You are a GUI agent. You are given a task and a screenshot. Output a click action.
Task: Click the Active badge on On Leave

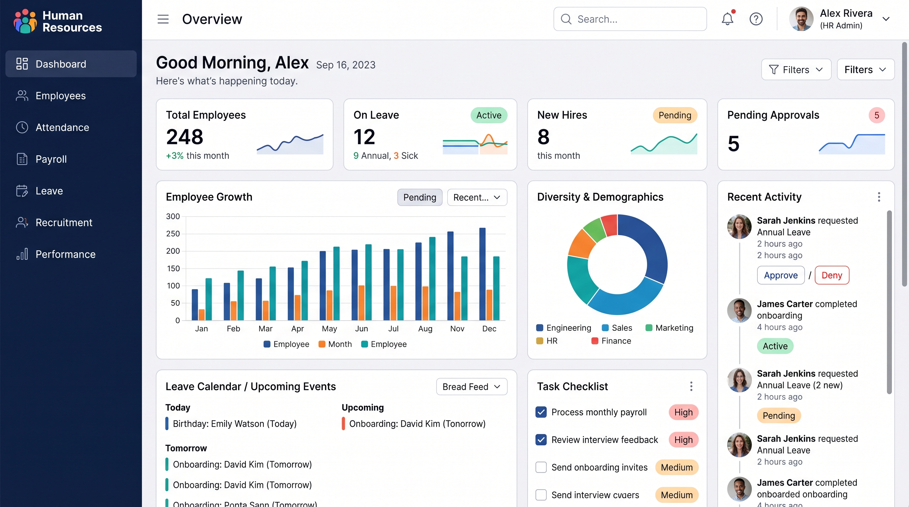coord(489,115)
